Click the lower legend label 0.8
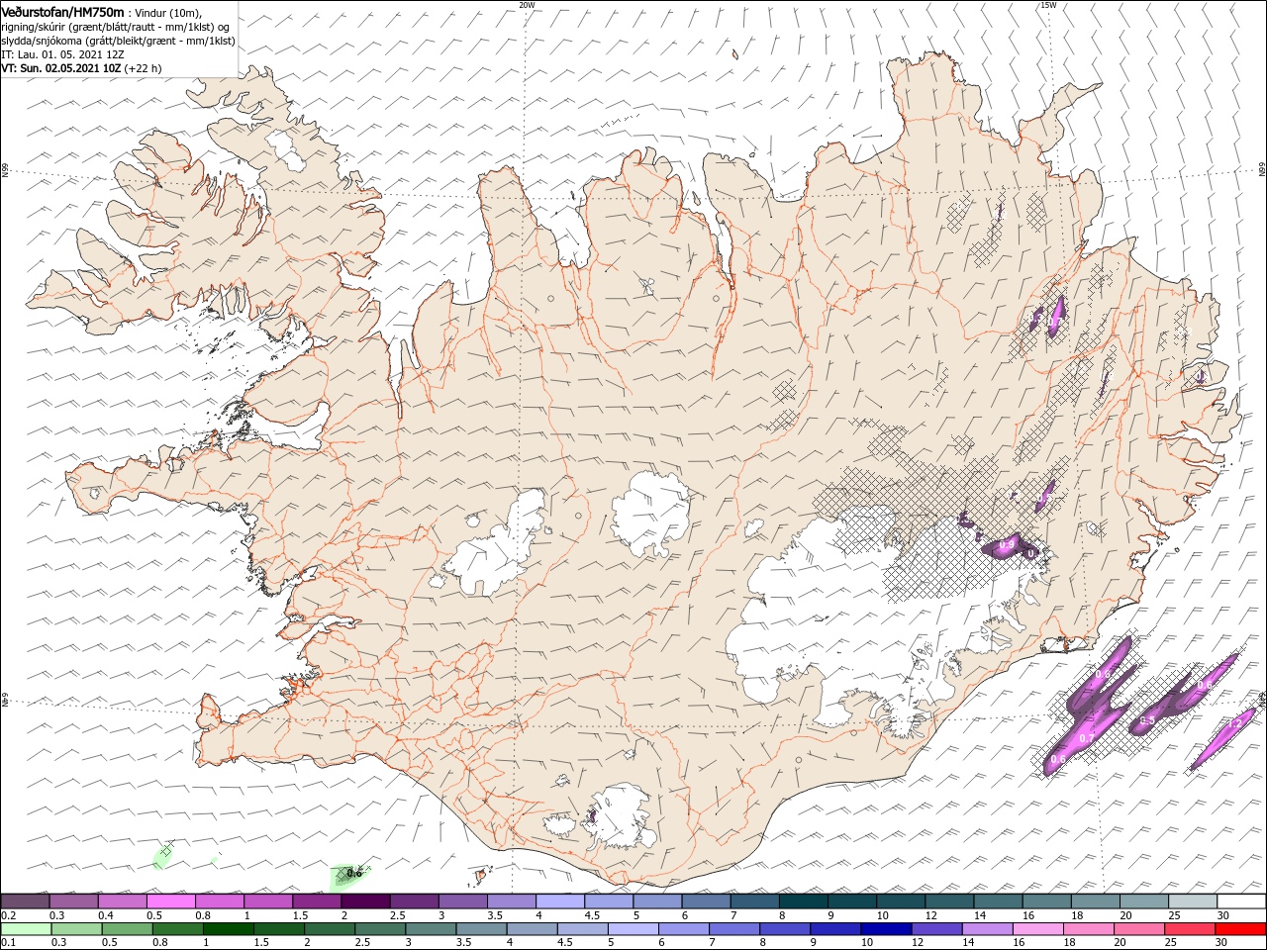Screen dimensions: 1267x950 pyautogui.click(x=158, y=943)
